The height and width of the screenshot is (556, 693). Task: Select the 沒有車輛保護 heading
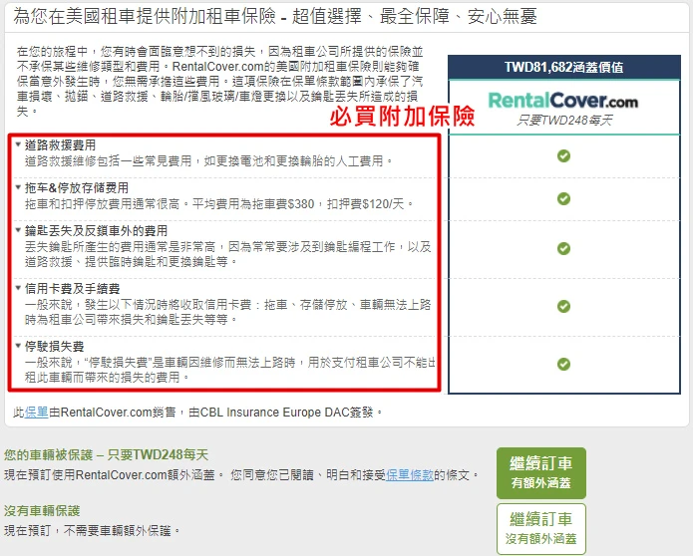[42, 510]
